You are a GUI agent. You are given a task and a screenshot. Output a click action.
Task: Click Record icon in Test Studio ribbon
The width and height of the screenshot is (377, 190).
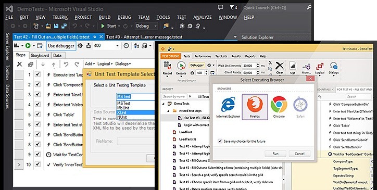pos(167,66)
